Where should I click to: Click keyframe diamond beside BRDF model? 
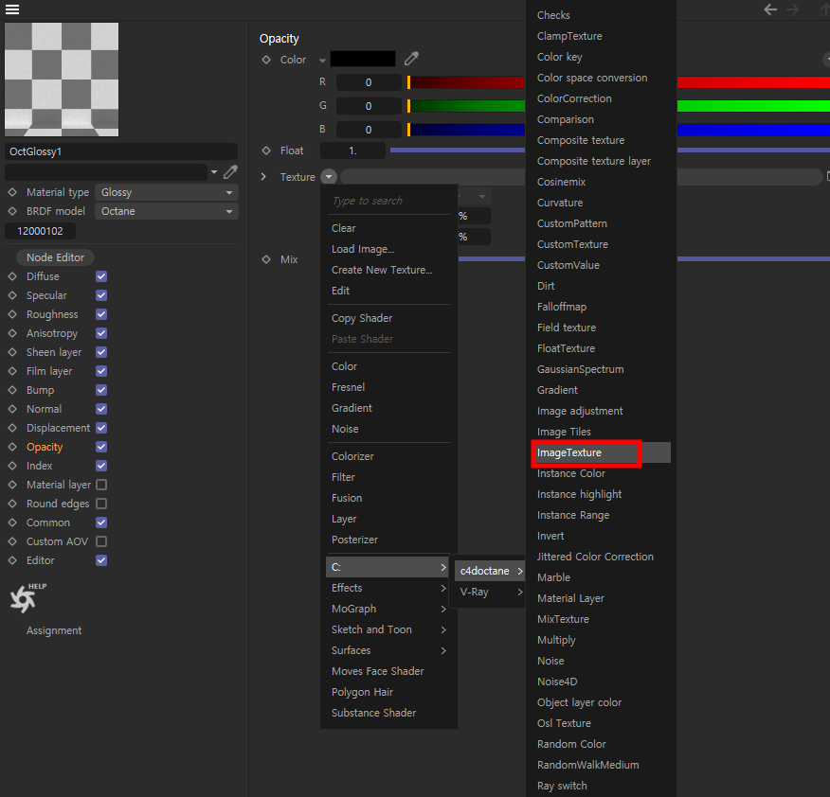coord(12,211)
